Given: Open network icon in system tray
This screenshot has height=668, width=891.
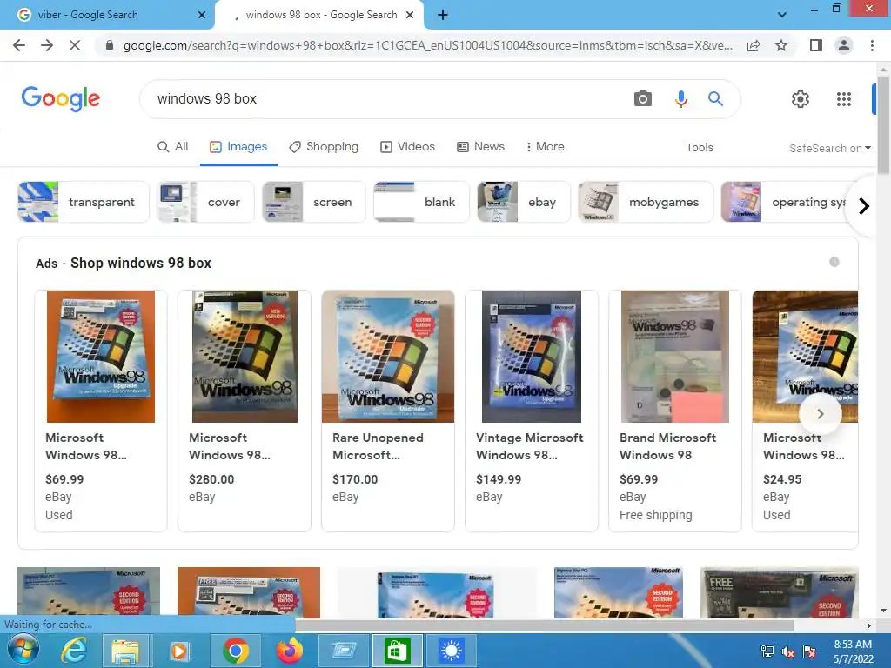Looking at the screenshot, I should (x=767, y=651).
